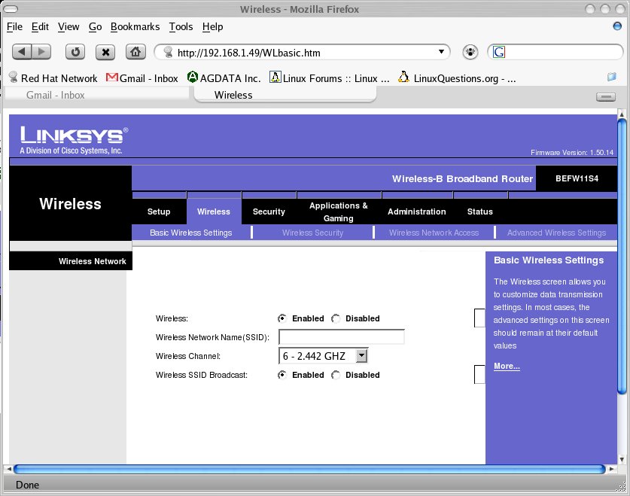
Task: Click the Reload page toolbar button
Action: click(x=75, y=52)
